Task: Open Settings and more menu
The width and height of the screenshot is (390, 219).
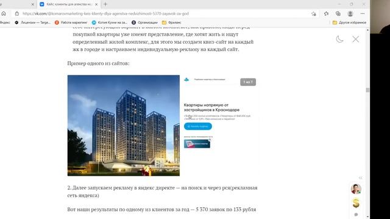Action: coord(363,13)
